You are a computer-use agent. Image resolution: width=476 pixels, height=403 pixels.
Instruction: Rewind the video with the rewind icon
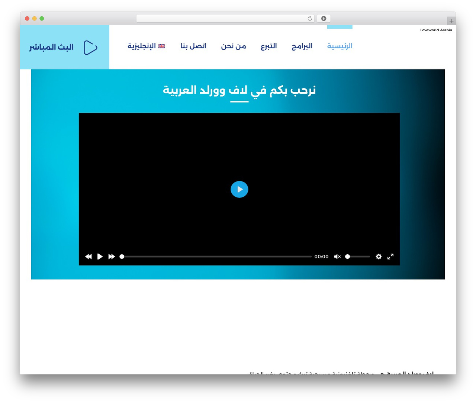89,257
